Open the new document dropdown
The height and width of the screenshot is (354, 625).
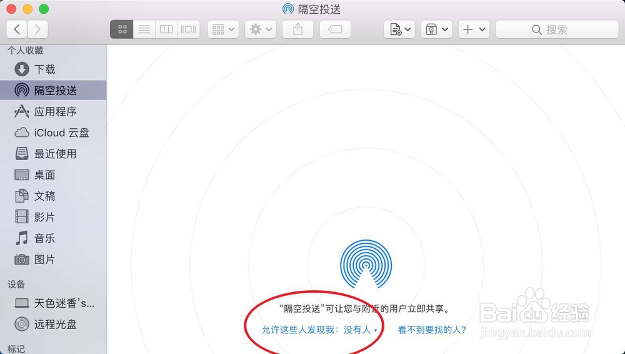[x=399, y=29]
